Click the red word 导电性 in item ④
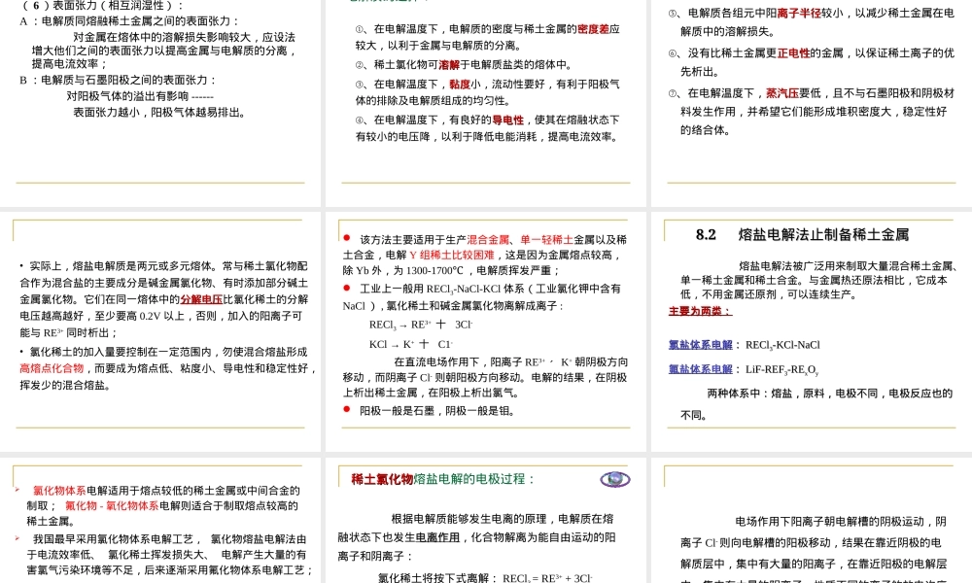 point(507,120)
